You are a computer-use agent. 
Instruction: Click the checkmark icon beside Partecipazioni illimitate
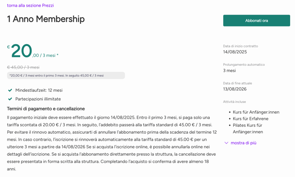coord(10,99)
